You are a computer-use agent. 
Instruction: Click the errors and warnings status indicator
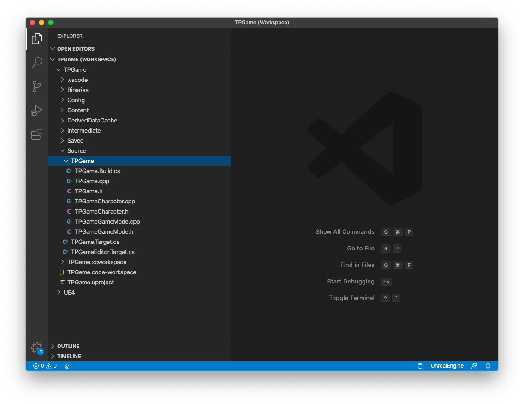(x=45, y=366)
